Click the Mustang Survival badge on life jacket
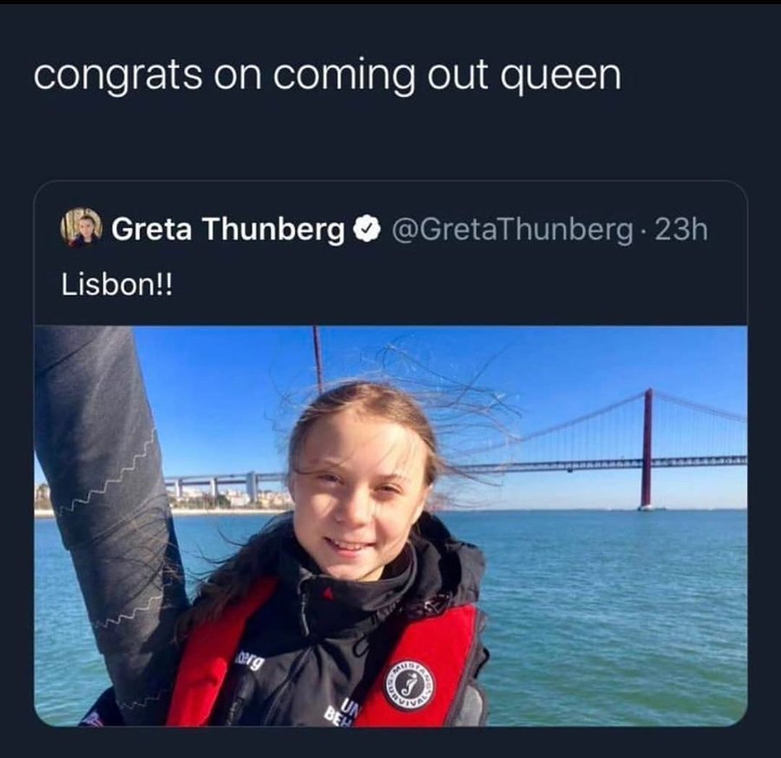 [x=409, y=686]
